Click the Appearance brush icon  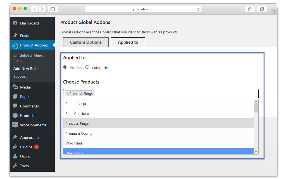15,137
